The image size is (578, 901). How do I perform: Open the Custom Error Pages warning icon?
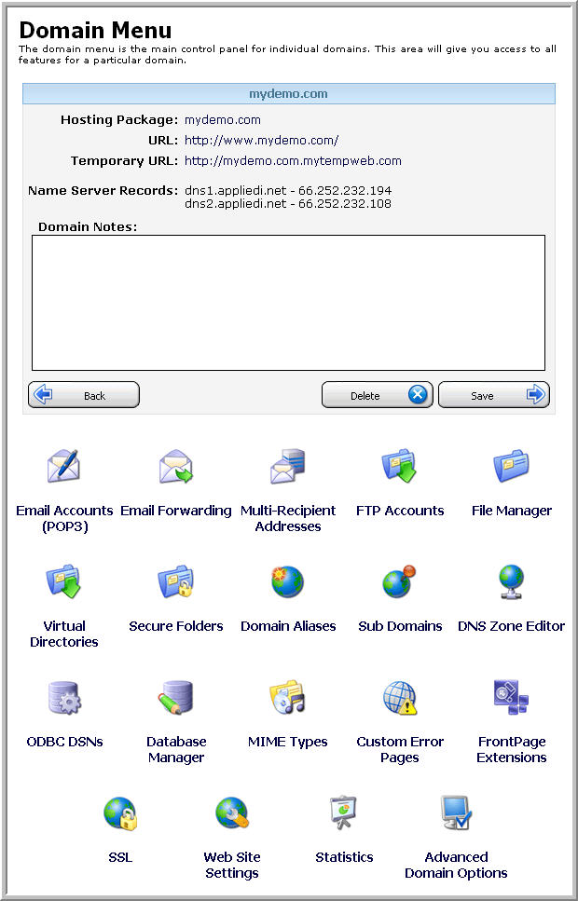[399, 698]
